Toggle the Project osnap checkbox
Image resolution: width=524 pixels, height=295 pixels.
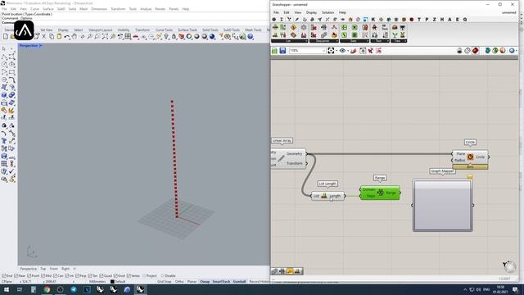144,276
